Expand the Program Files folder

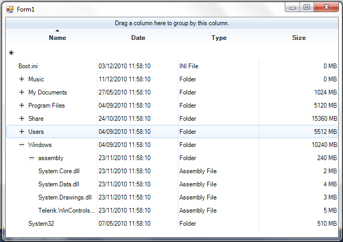22,106
